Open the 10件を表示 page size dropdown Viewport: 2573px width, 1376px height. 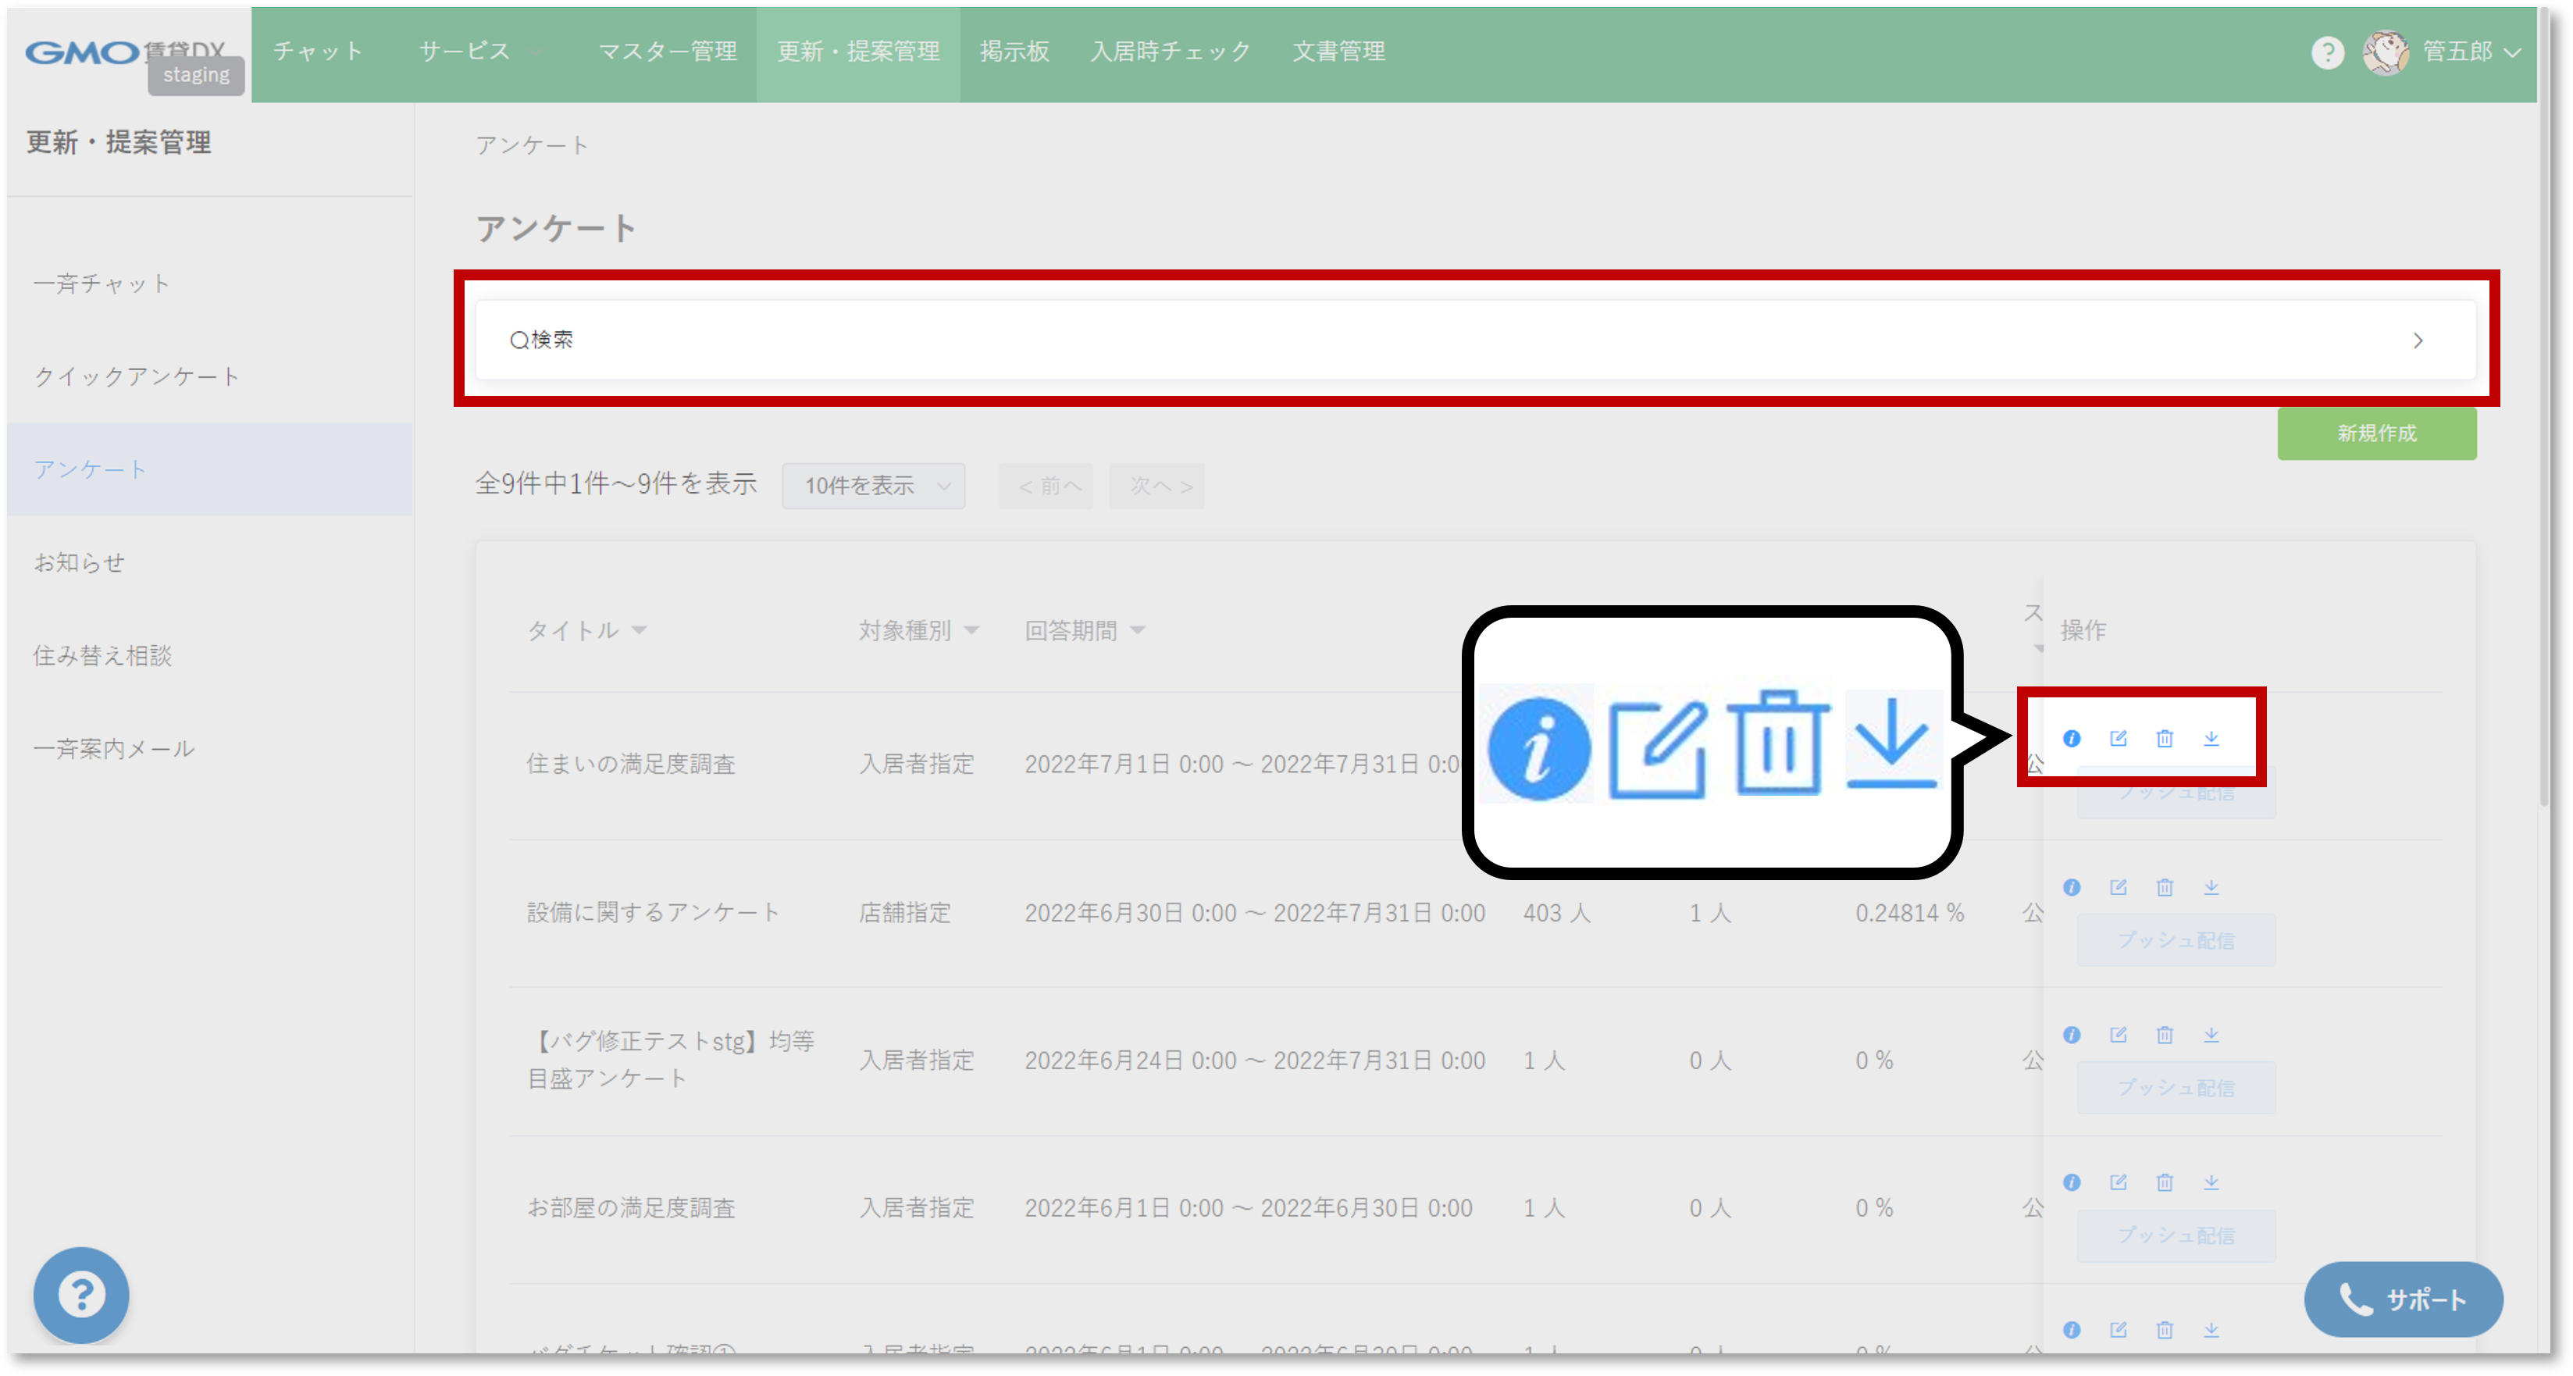pos(873,487)
